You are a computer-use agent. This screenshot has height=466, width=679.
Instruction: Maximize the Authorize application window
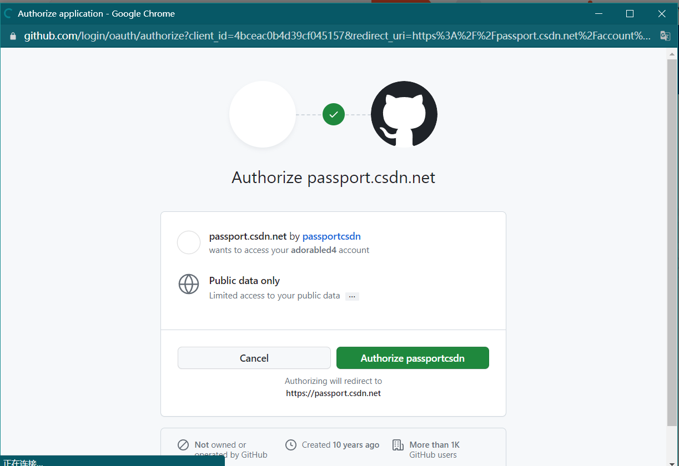[630, 13]
